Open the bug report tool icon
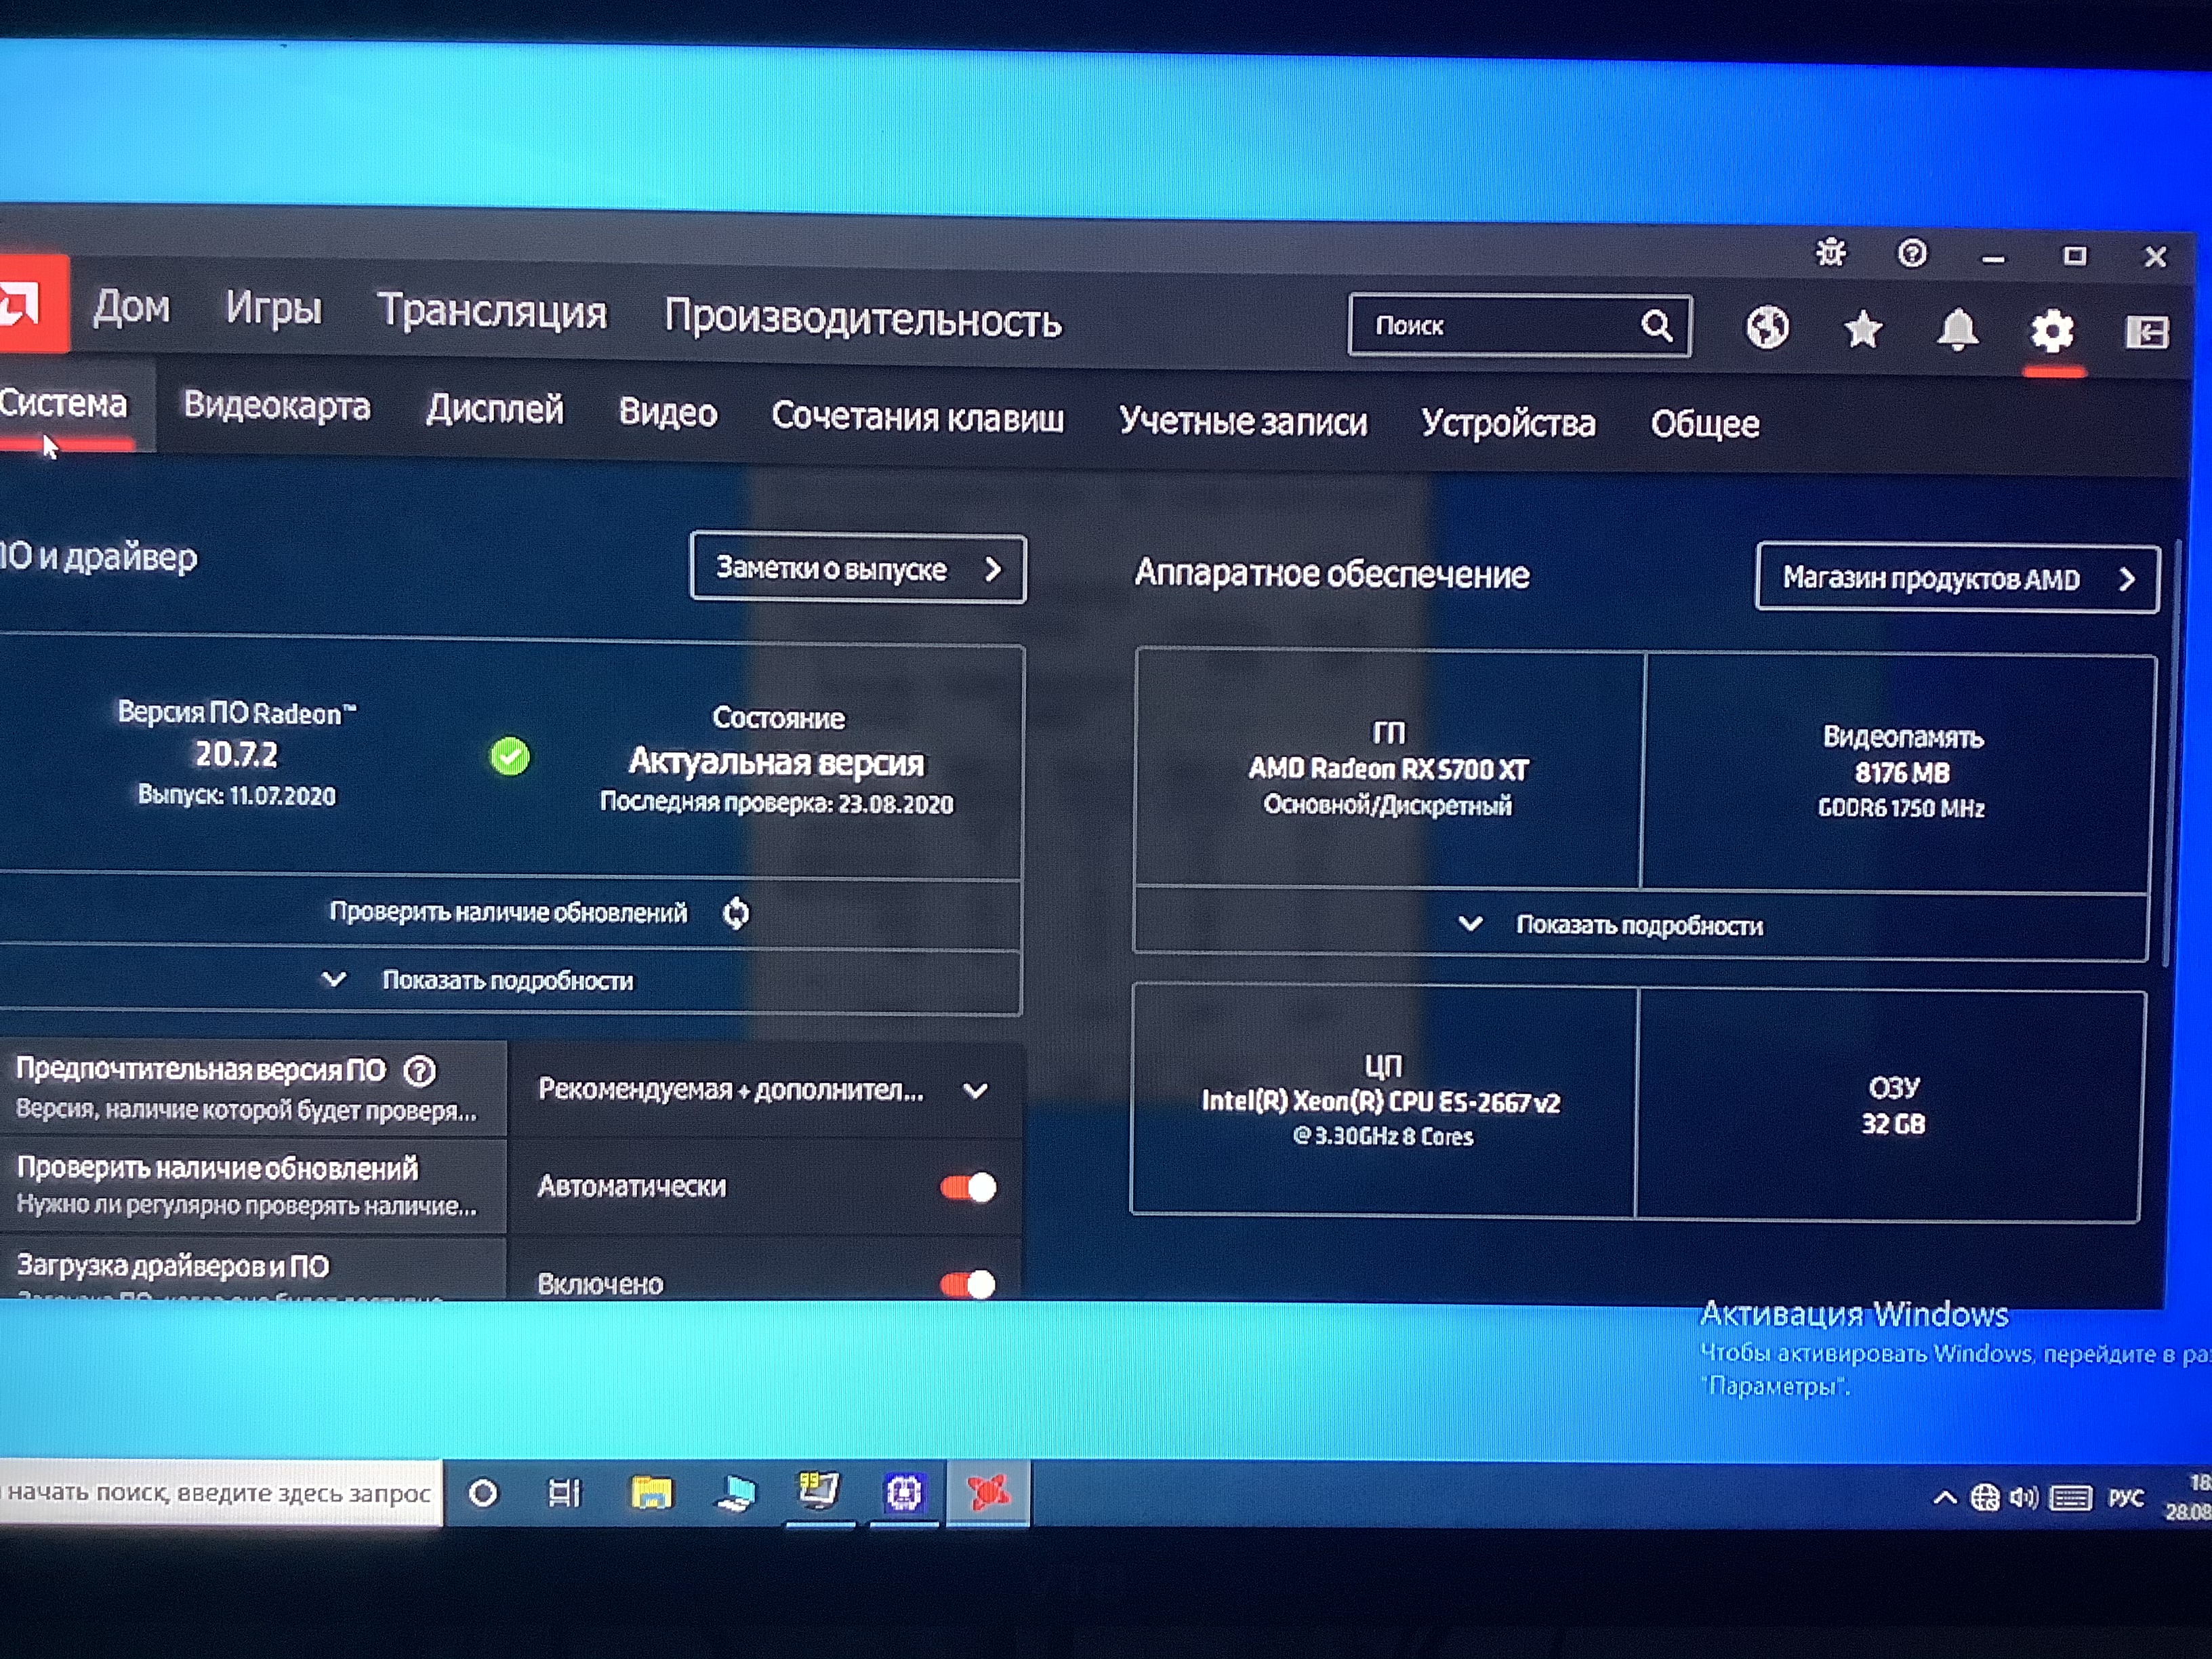Viewport: 2212px width, 1659px height. point(1830,253)
